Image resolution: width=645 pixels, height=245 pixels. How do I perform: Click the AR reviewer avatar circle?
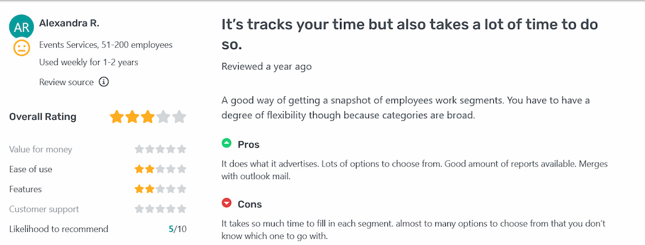click(21, 27)
